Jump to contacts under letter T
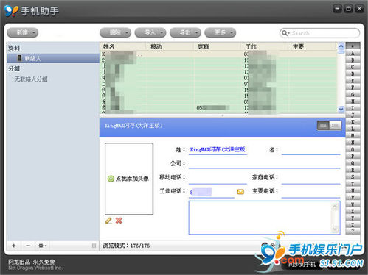 [353, 184]
